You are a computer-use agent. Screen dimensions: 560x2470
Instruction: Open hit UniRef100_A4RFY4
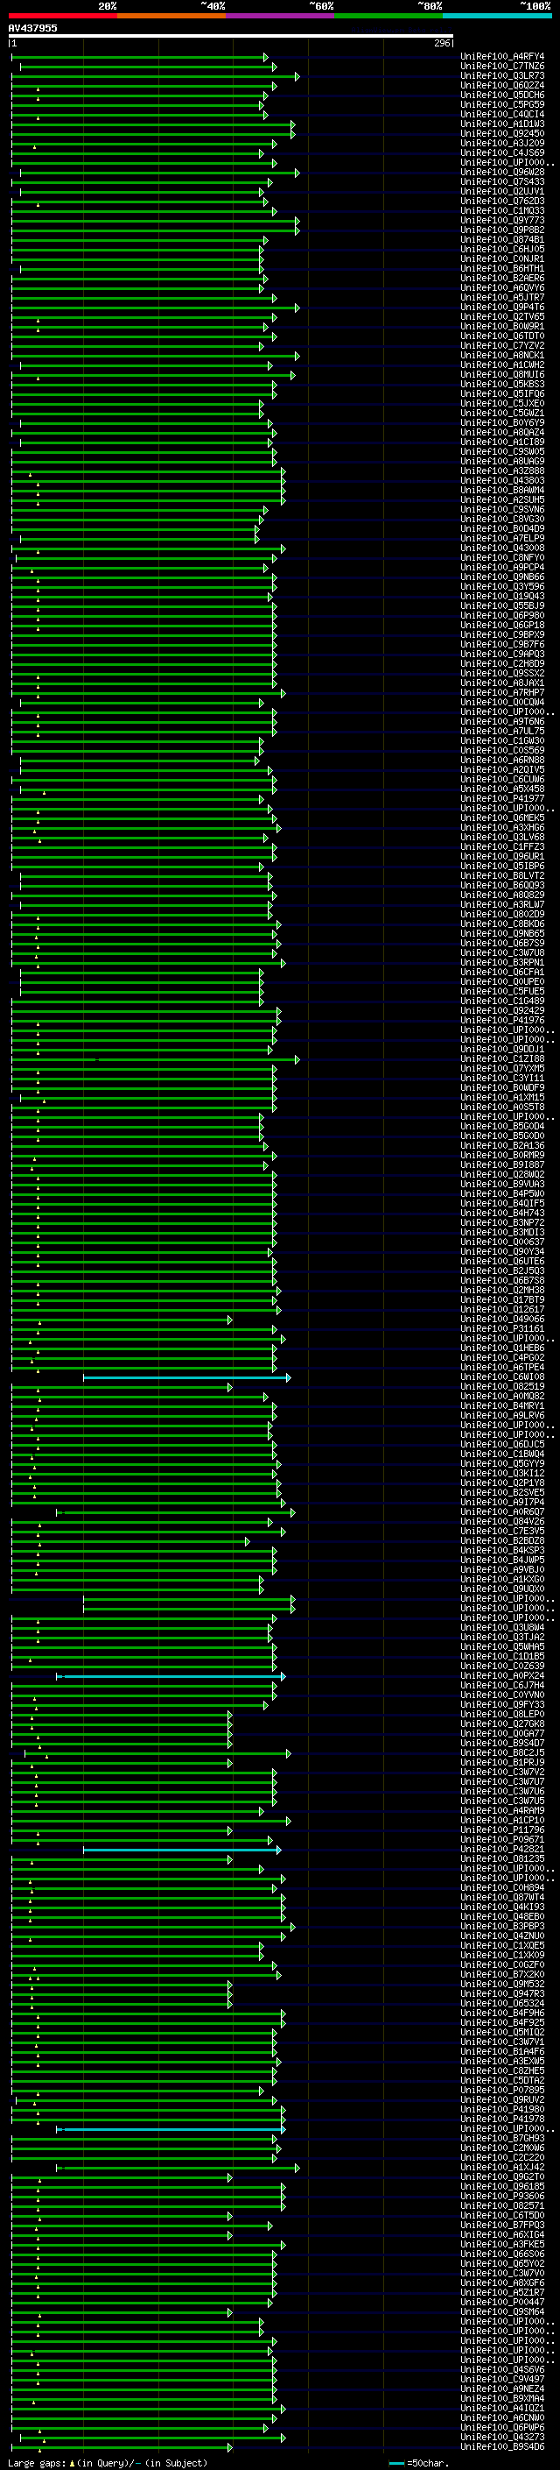click(x=502, y=57)
